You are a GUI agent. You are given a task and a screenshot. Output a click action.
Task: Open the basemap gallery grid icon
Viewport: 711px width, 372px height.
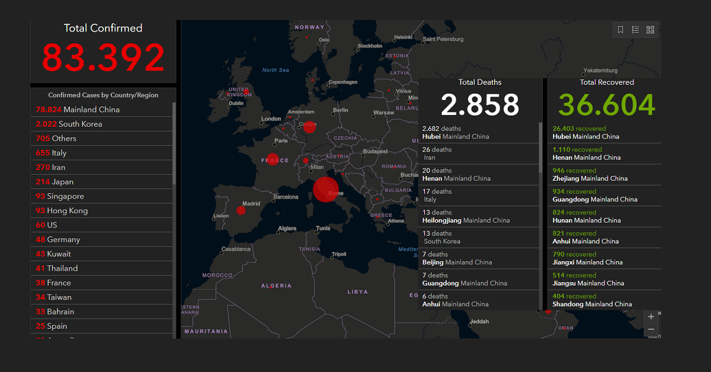coord(650,30)
